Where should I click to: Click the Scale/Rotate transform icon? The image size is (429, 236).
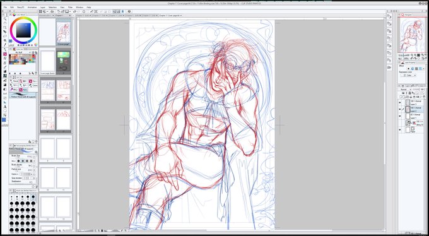click(96, 11)
